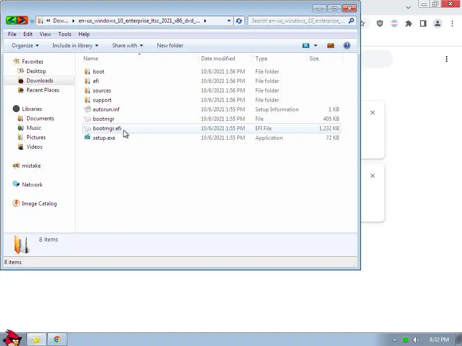
Task: Expand the folder path arrow after en-us_windows
Action: click(x=205, y=21)
